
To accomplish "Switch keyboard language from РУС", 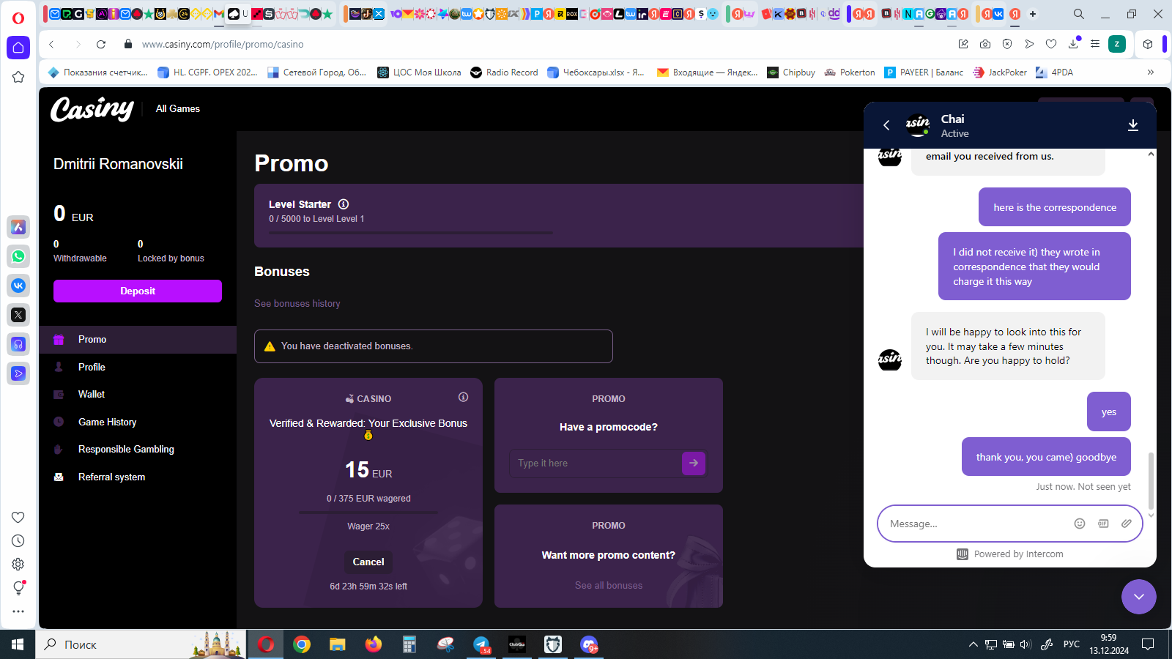I will pos(1071,644).
